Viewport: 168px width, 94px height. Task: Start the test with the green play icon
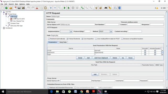65,8
